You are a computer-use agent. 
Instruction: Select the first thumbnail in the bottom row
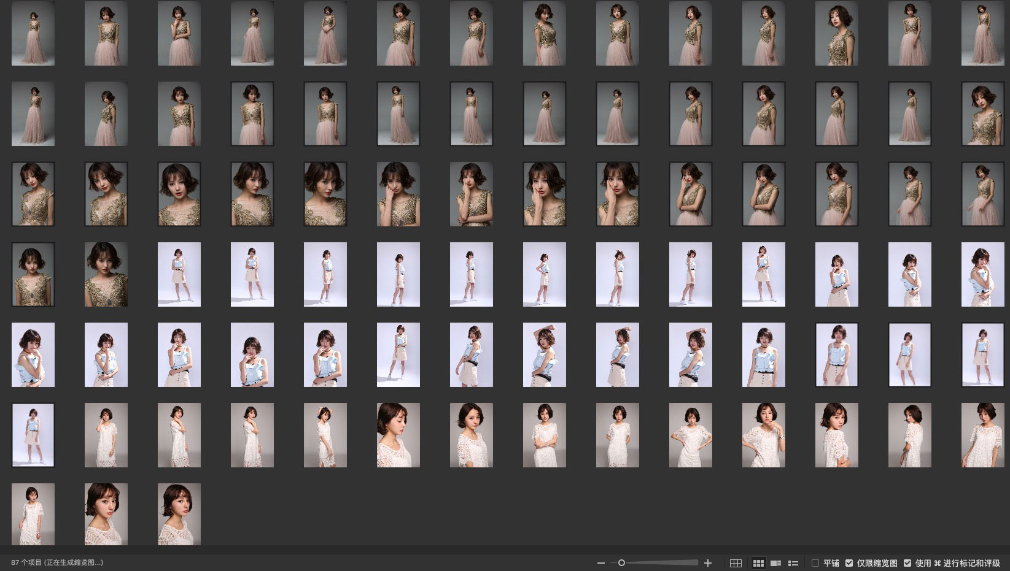[x=33, y=514]
